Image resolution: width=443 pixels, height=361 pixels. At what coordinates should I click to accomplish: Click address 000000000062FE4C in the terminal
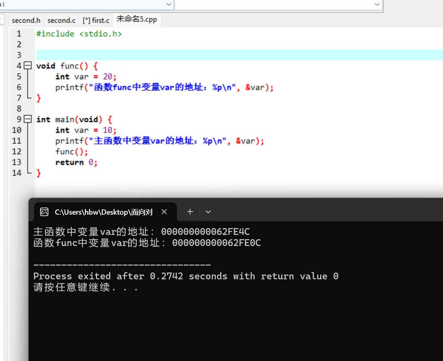pos(205,232)
